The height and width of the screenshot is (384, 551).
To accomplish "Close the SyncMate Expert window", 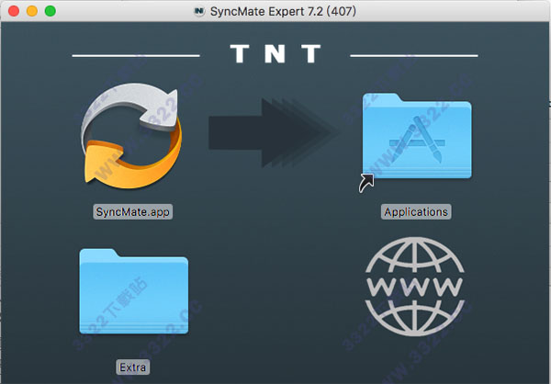I will click(14, 11).
